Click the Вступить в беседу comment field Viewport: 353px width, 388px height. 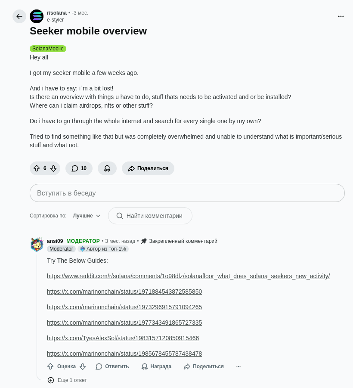pos(187,193)
